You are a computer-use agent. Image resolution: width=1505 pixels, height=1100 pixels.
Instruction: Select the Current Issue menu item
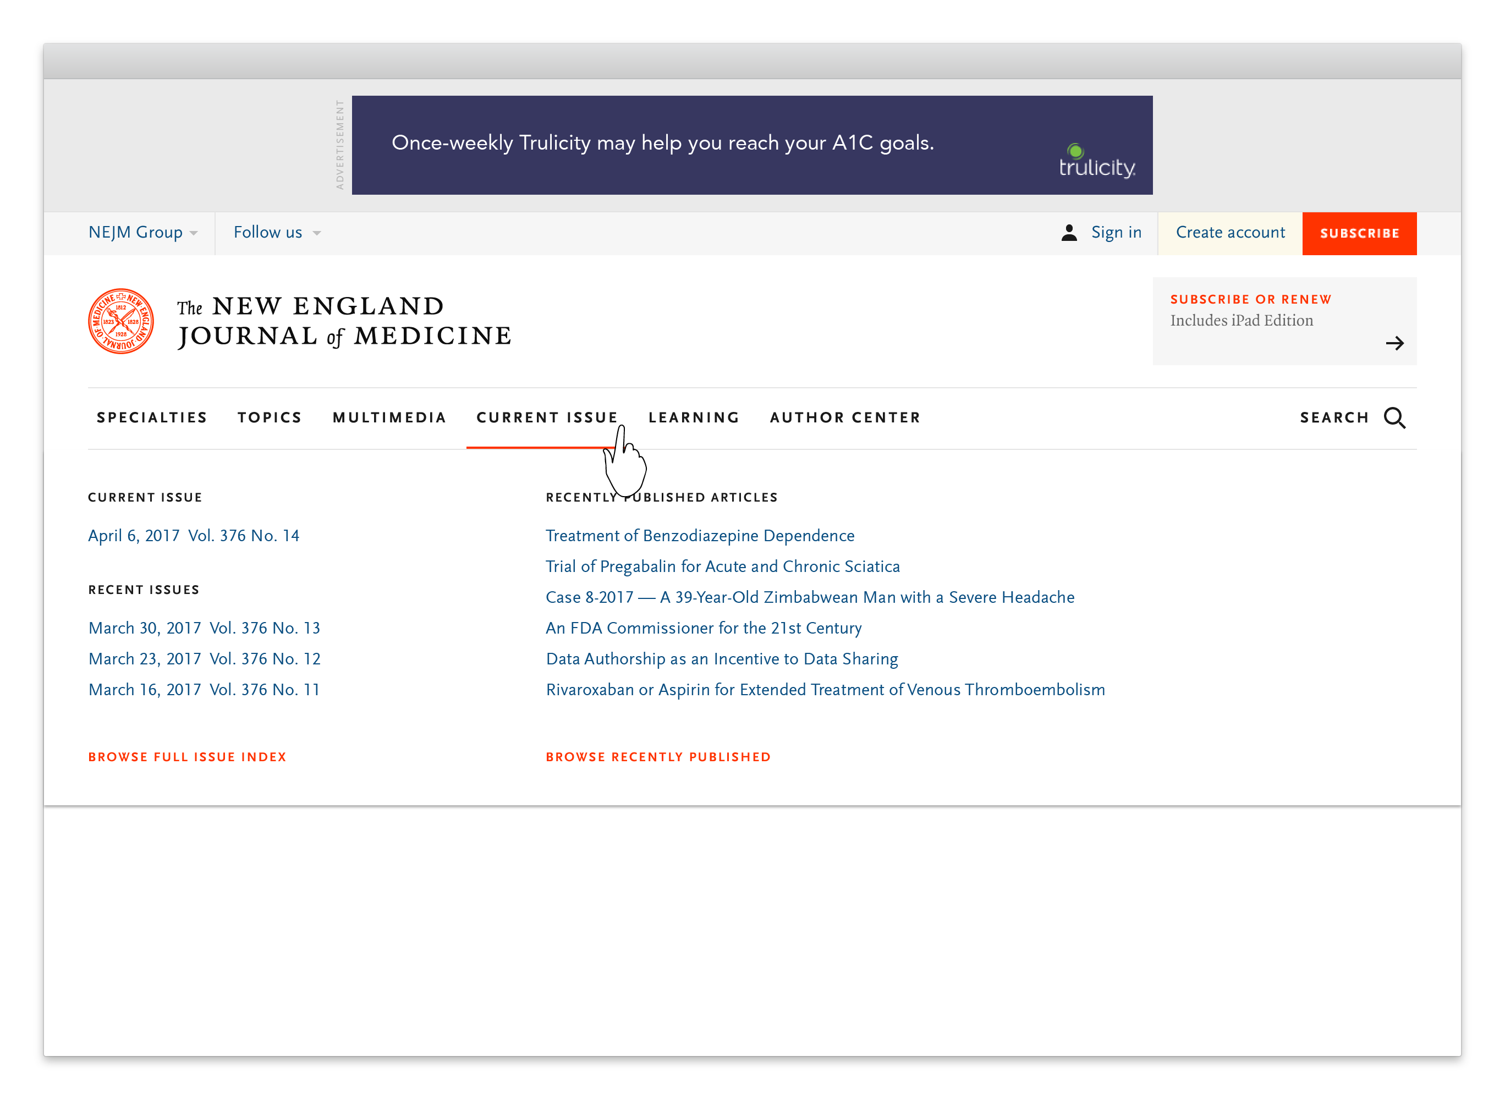[547, 417]
